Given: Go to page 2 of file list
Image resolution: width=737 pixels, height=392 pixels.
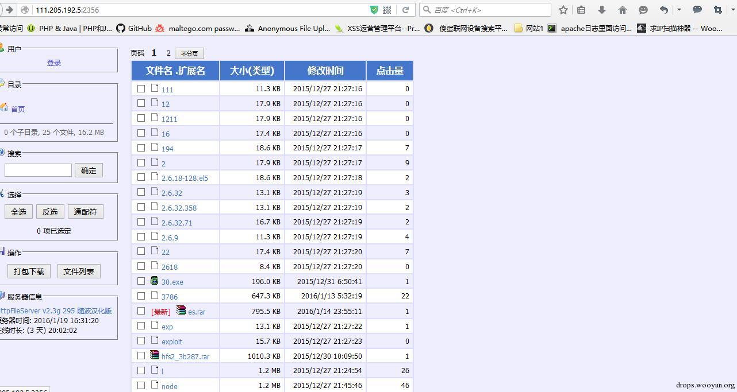Looking at the screenshot, I should coord(168,53).
